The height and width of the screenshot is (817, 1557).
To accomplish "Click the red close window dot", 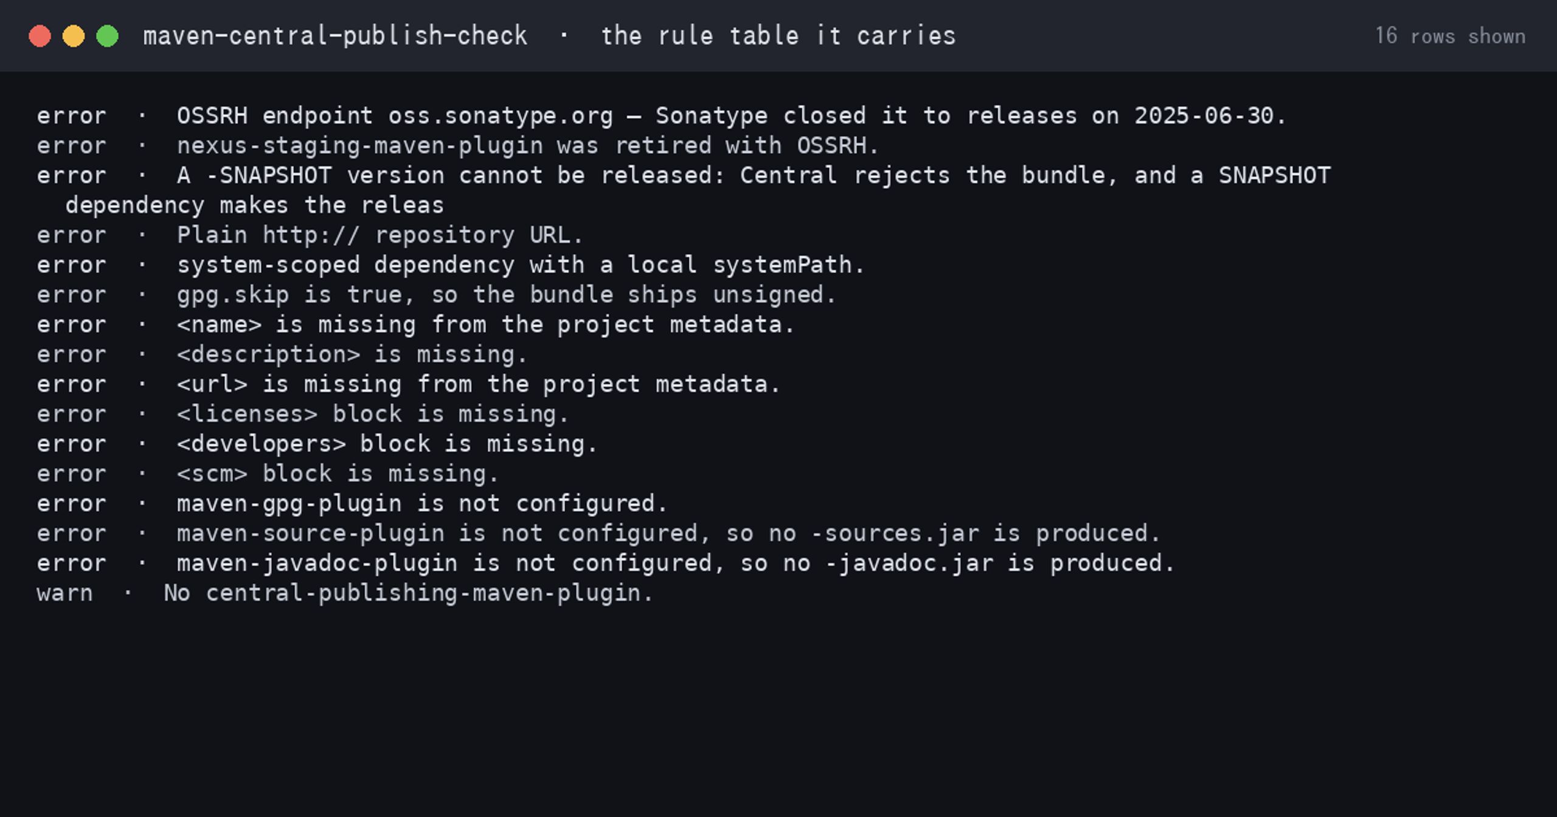I will tap(40, 36).
